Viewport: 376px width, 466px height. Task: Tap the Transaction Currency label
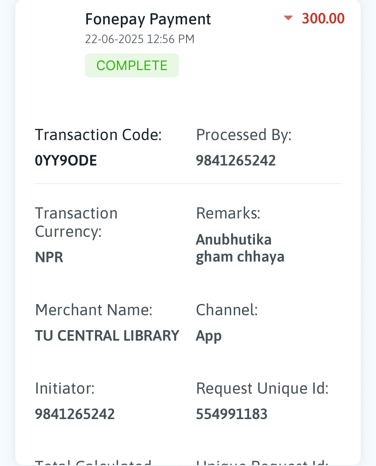76,222
